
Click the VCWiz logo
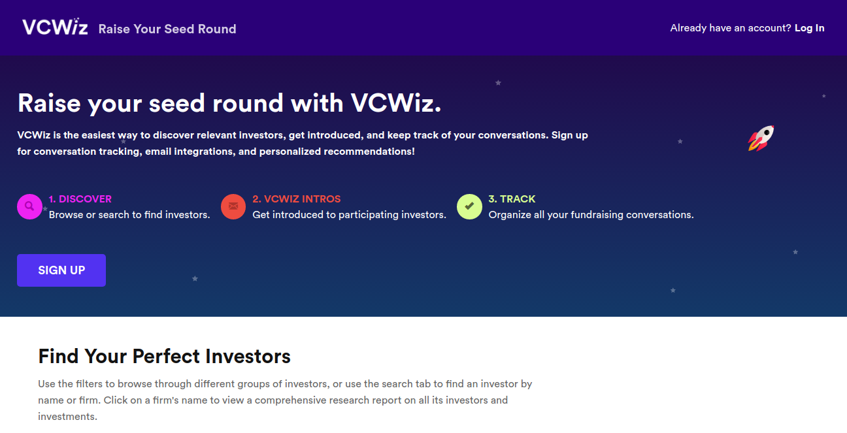point(55,27)
